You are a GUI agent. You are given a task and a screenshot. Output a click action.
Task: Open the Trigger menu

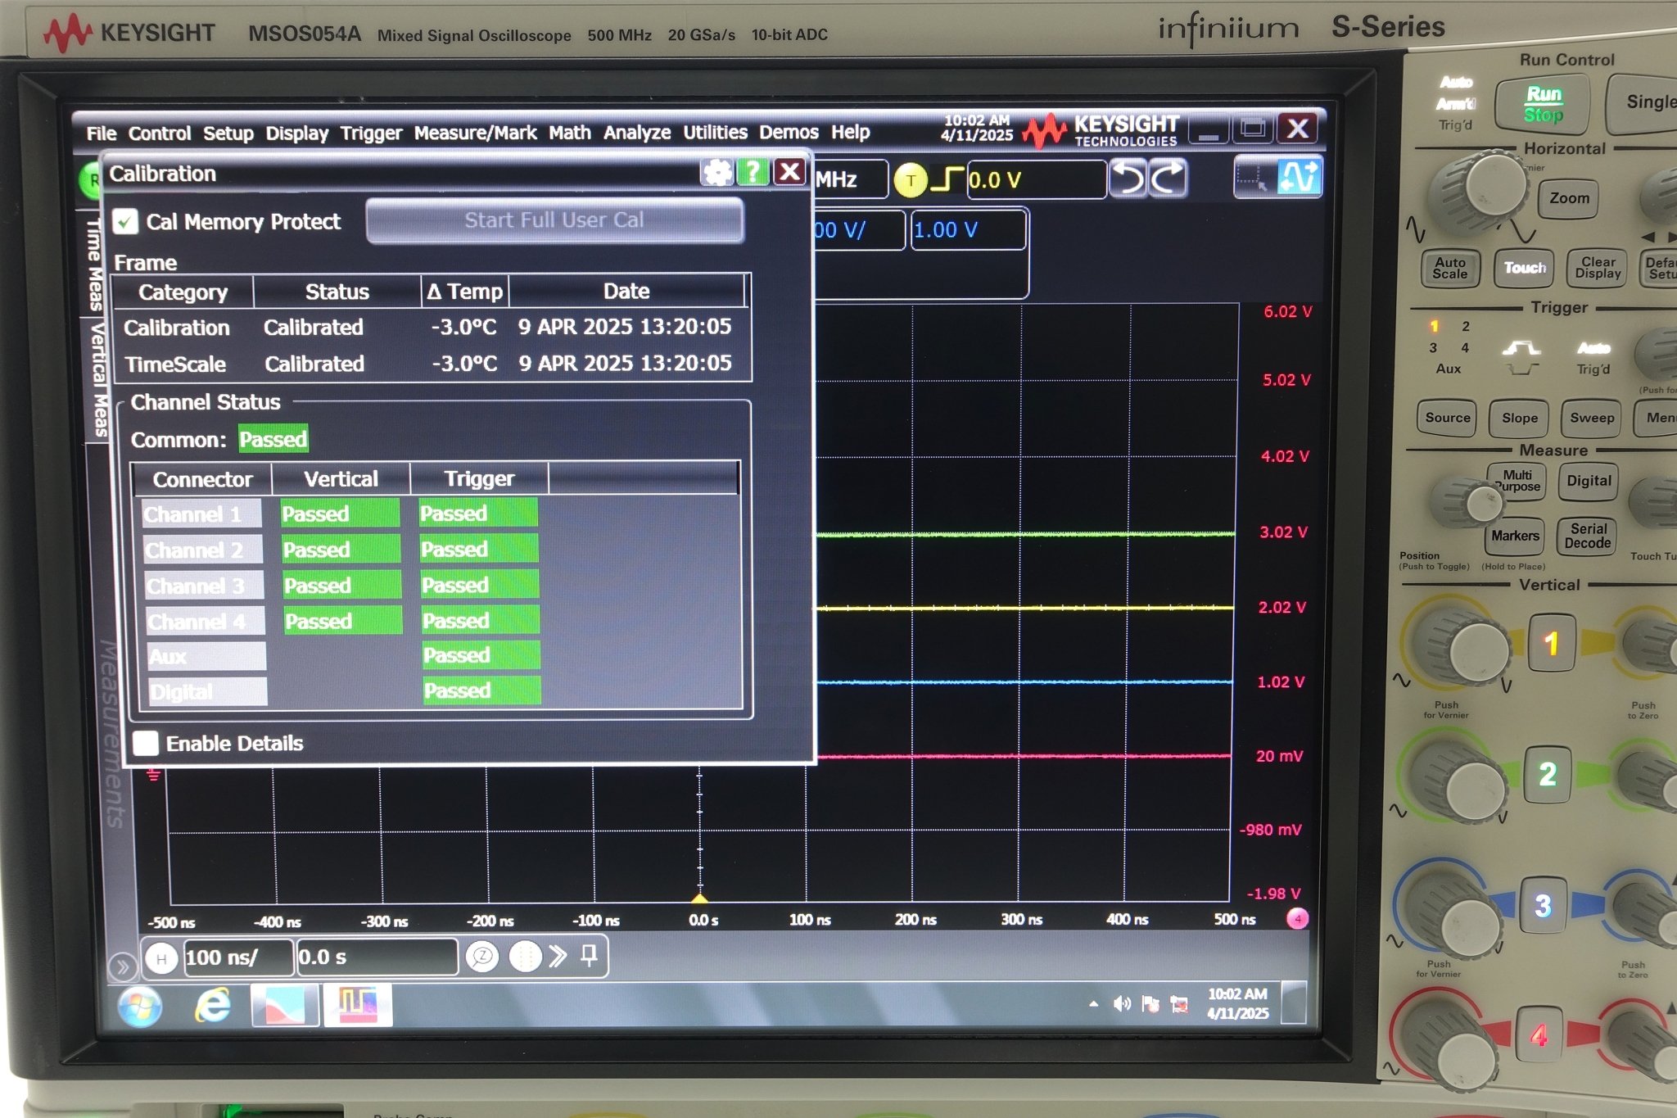tap(371, 134)
